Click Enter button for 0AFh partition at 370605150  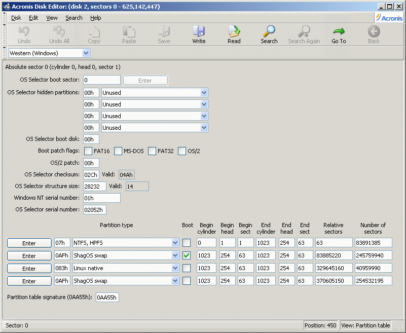pos(29,281)
